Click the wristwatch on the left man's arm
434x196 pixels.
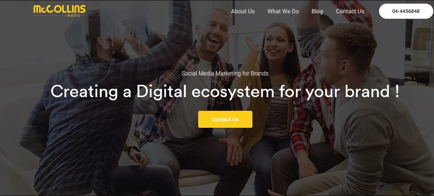tap(133, 149)
